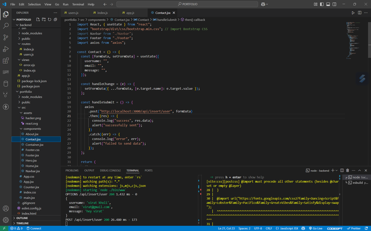Toggle the bottom panel layout button
The height and width of the screenshot is (231, 371).
point(329,4)
